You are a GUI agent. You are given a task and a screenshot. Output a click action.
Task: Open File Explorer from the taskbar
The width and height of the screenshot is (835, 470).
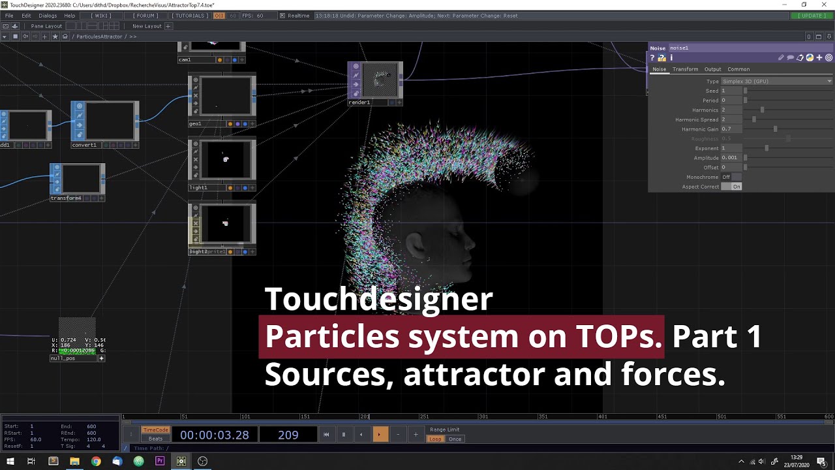(74, 461)
